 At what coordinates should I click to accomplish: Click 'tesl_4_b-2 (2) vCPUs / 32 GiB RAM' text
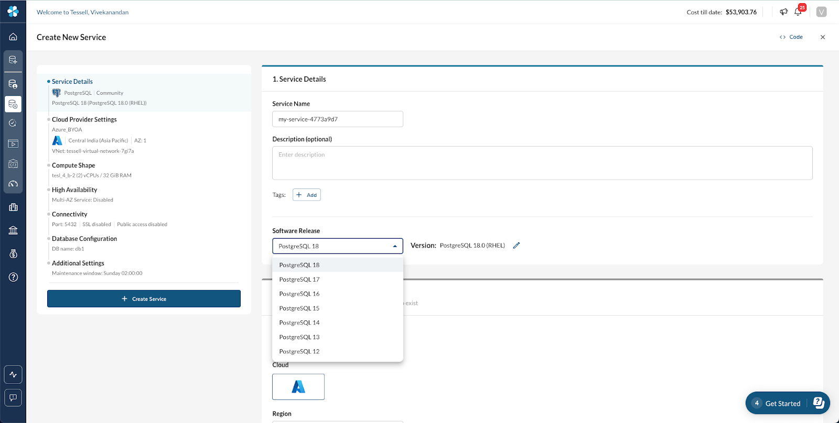(x=92, y=175)
